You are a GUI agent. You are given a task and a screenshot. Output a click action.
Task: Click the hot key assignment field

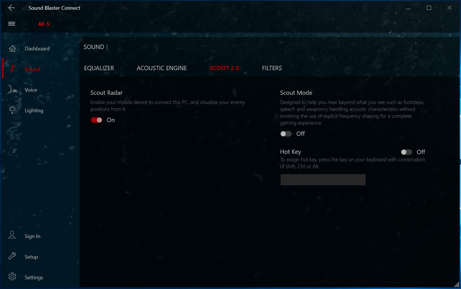tap(323, 180)
